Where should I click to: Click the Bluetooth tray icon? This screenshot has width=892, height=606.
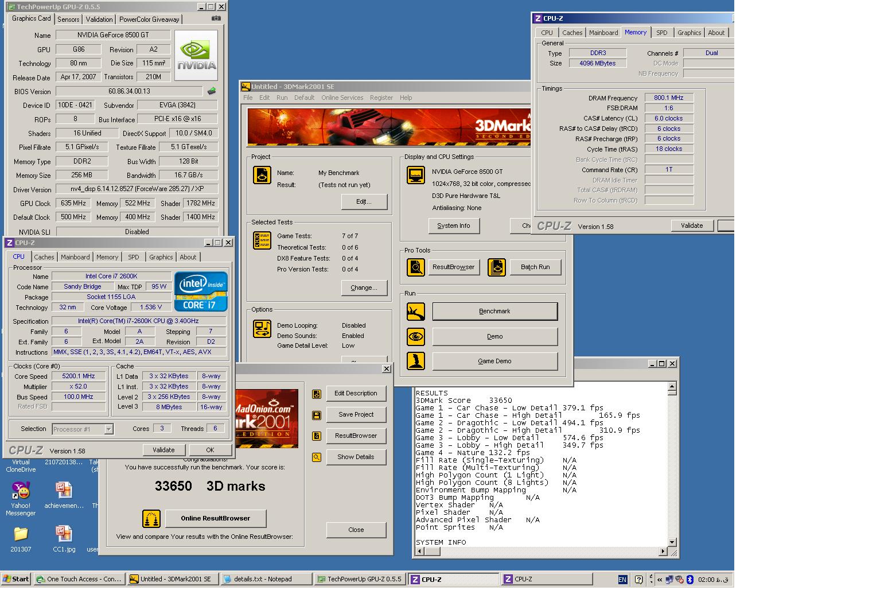click(690, 580)
